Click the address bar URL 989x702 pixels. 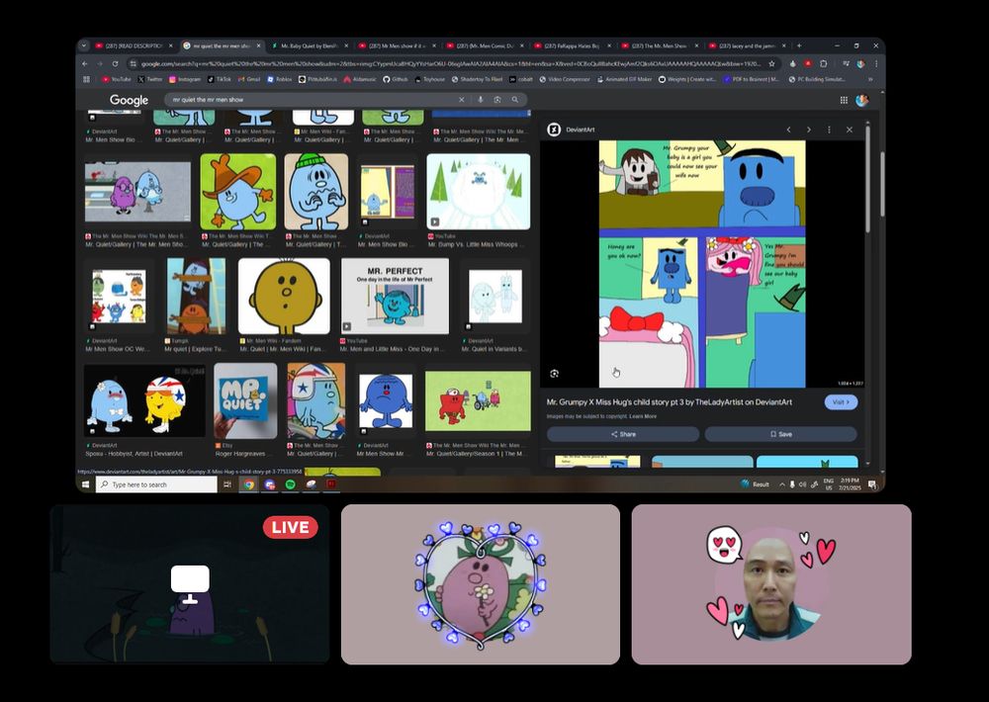[x=450, y=63]
